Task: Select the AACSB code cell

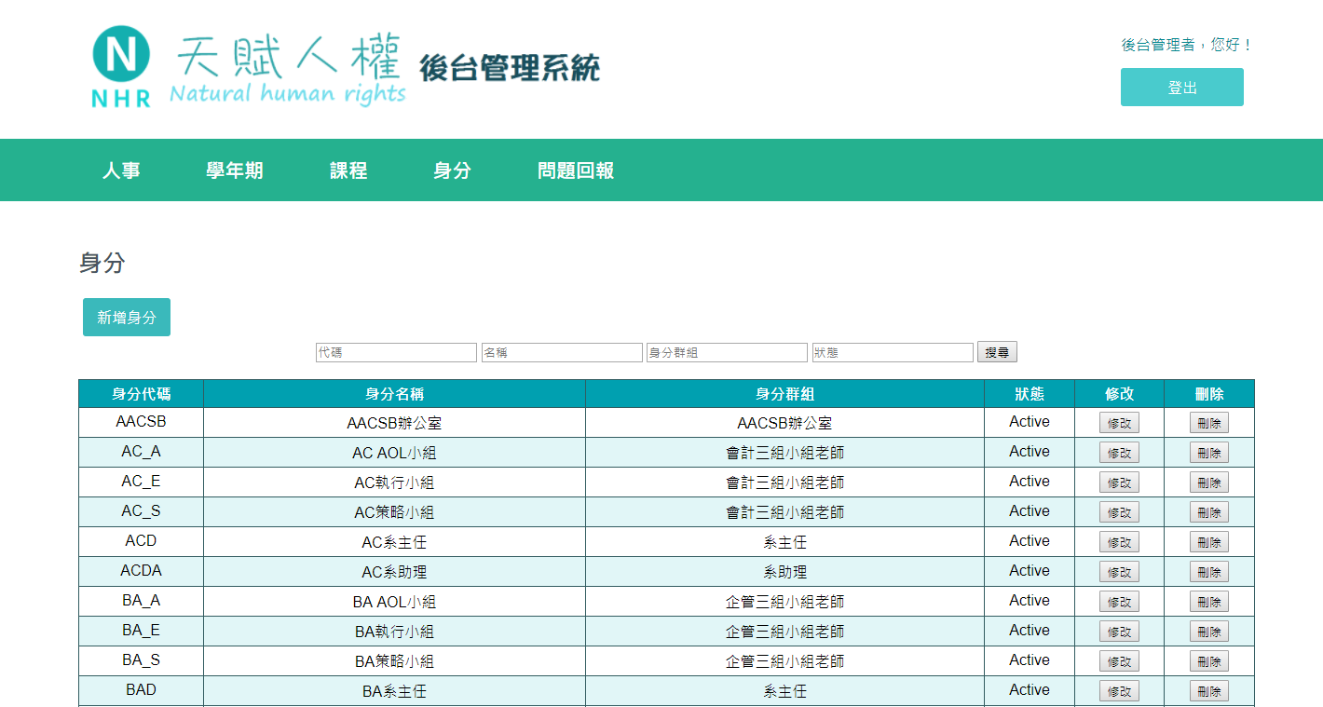Action: (x=141, y=422)
